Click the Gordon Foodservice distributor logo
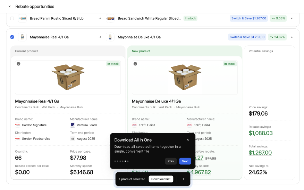 18,139
